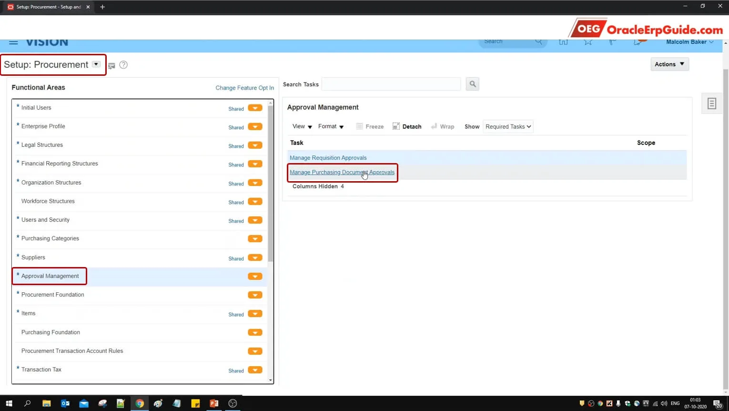The image size is (729, 411).
Task: Open orange dropdown for Purchasing Foundation
Action: point(255,333)
